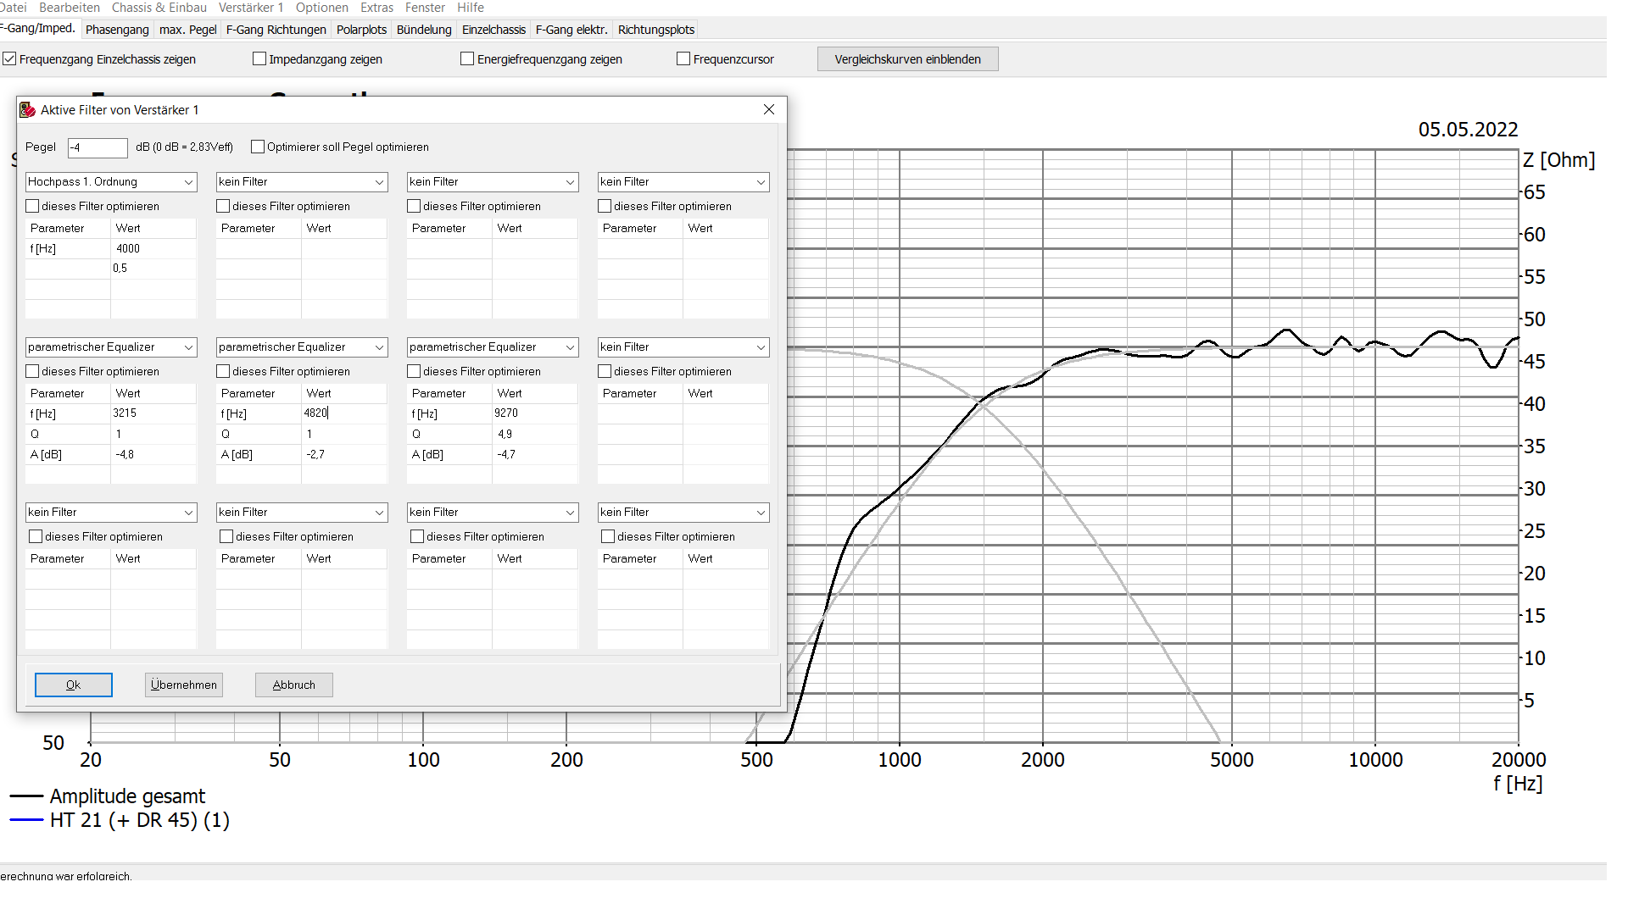Image resolution: width=1628 pixels, height=915 pixels.
Task: Open the bottom-row rightmost 'kein Filter' dropdown
Action: [x=683, y=513]
